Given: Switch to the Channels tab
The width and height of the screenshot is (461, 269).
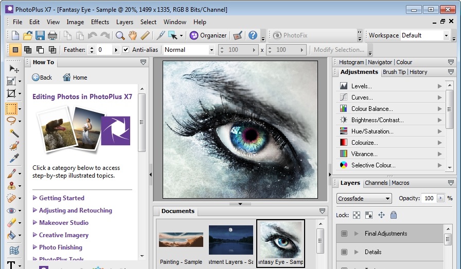Looking at the screenshot, I should point(376,183).
